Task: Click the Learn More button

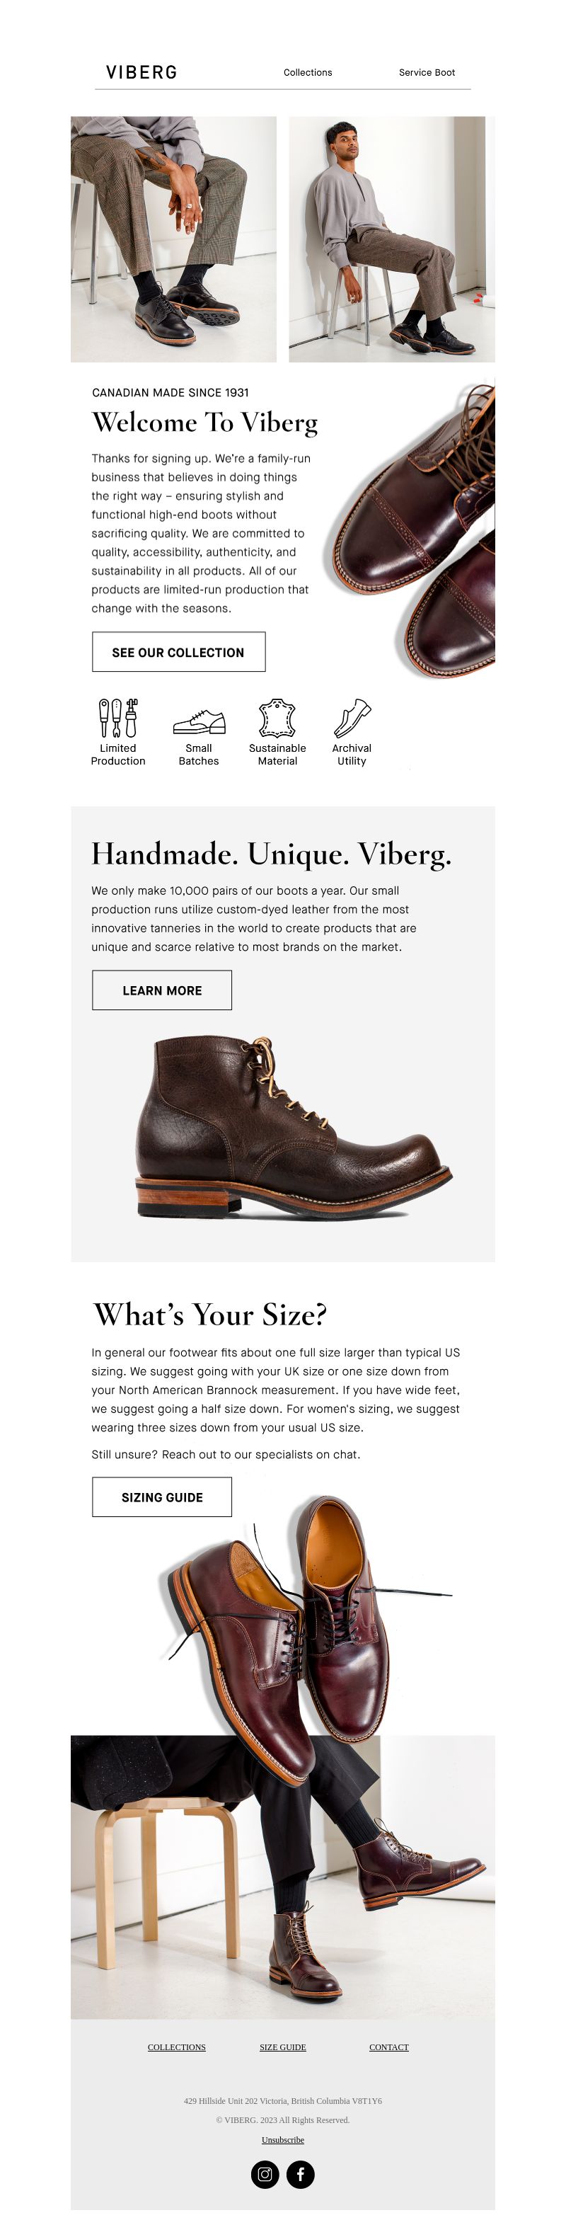Action: [162, 989]
